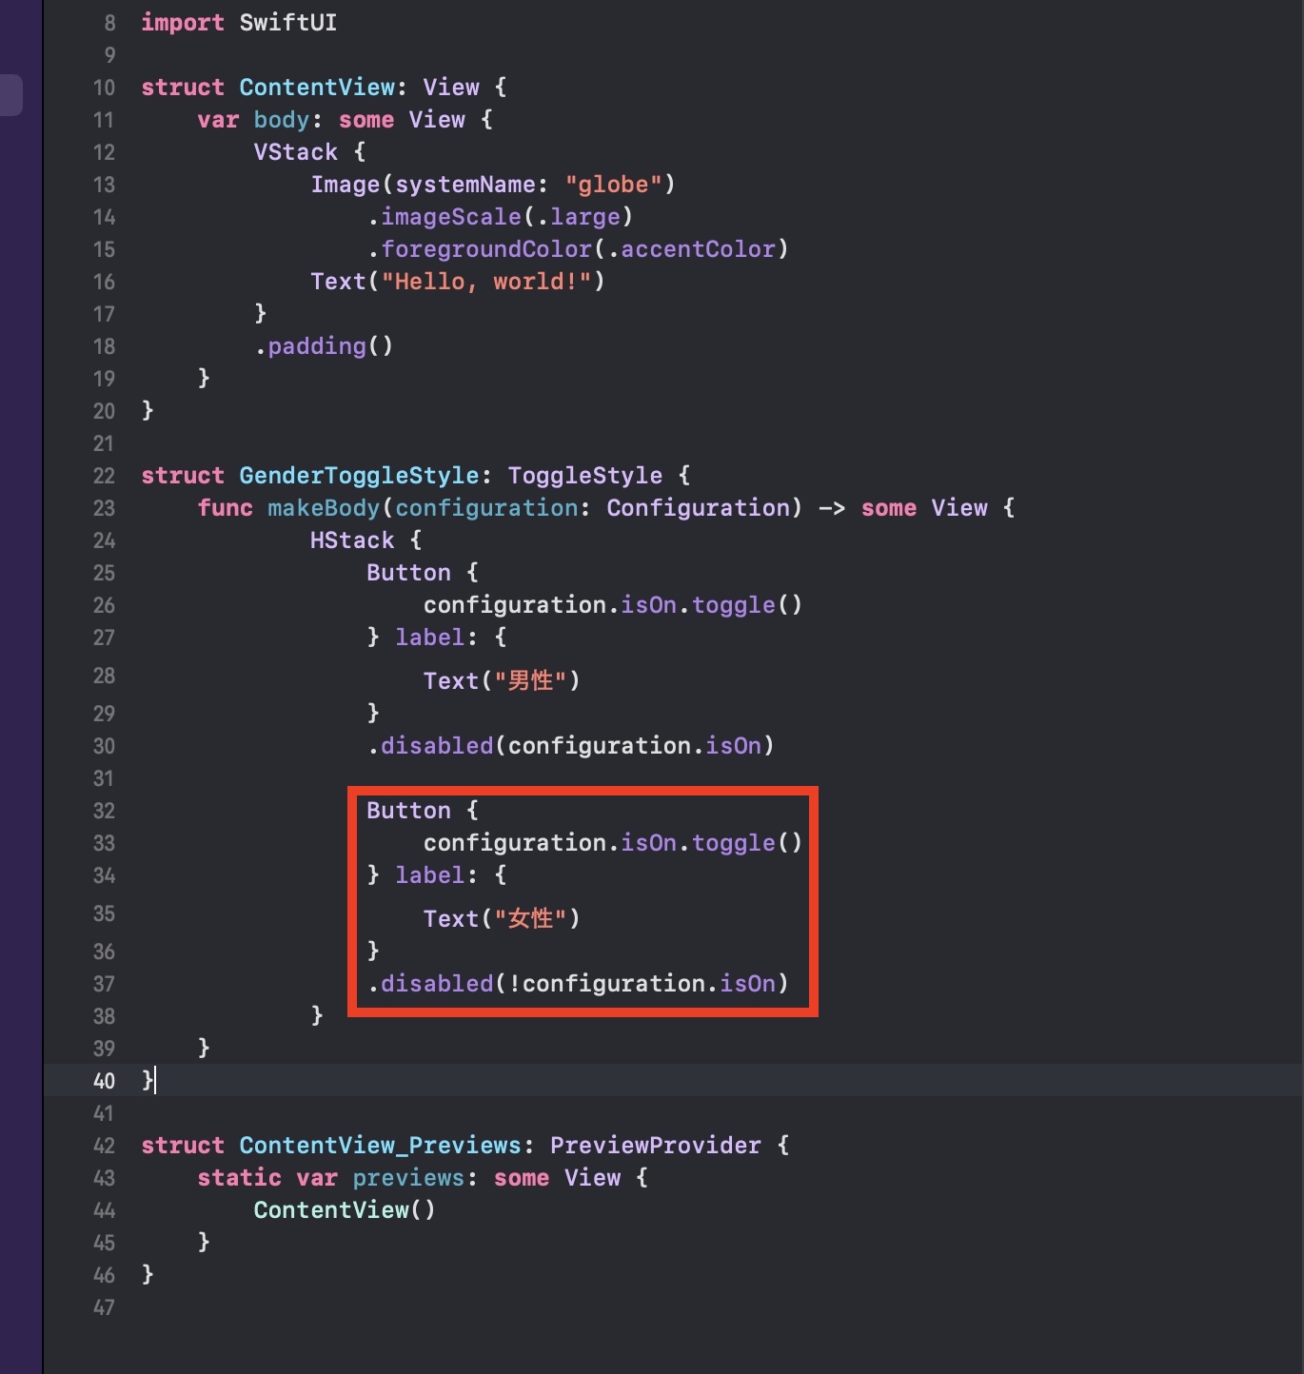Click 'var body: some View {' on line 11

[x=345, y=120]
